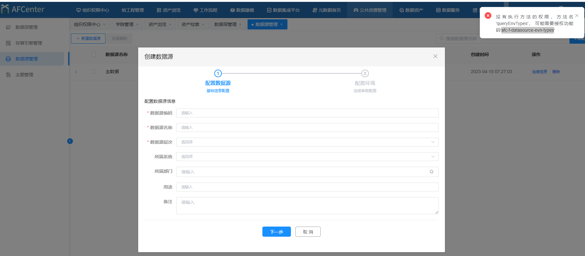Select 存算引擎管理 in the sidebar
The width and height of the screenshot is (585, 256).
click(32, 43)
